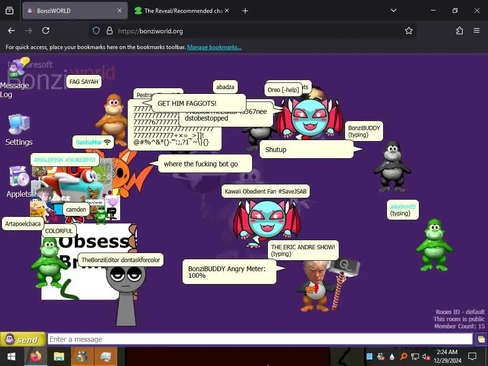Select the 'alexlion05 (typing)' name tag
The image size is (488, 366).
point(403,210)
